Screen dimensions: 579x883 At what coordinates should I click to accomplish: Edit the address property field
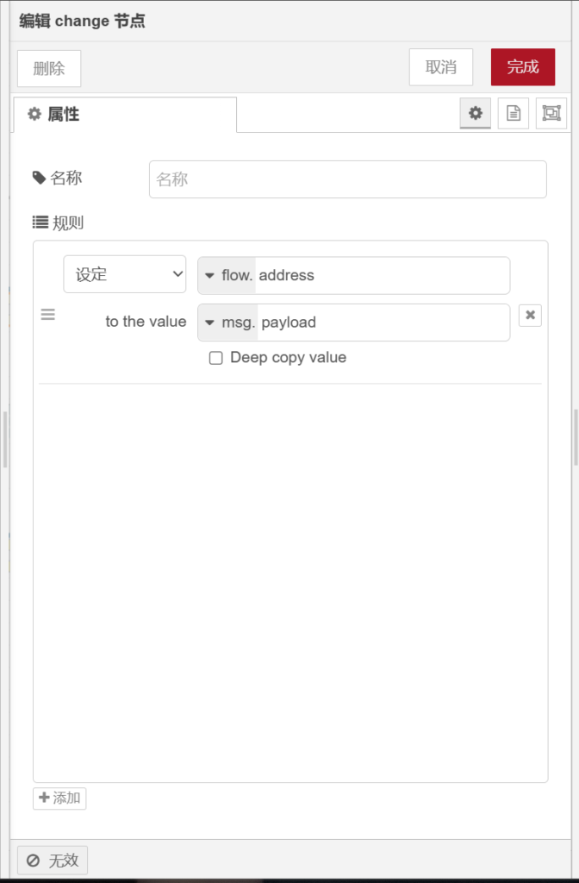point(381,276)
